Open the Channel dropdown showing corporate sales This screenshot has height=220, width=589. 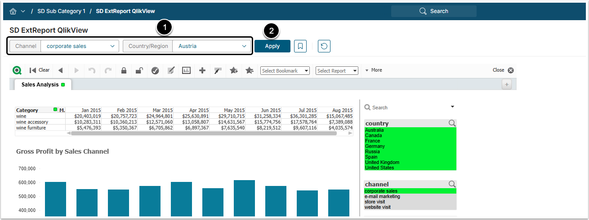(80, 46)
